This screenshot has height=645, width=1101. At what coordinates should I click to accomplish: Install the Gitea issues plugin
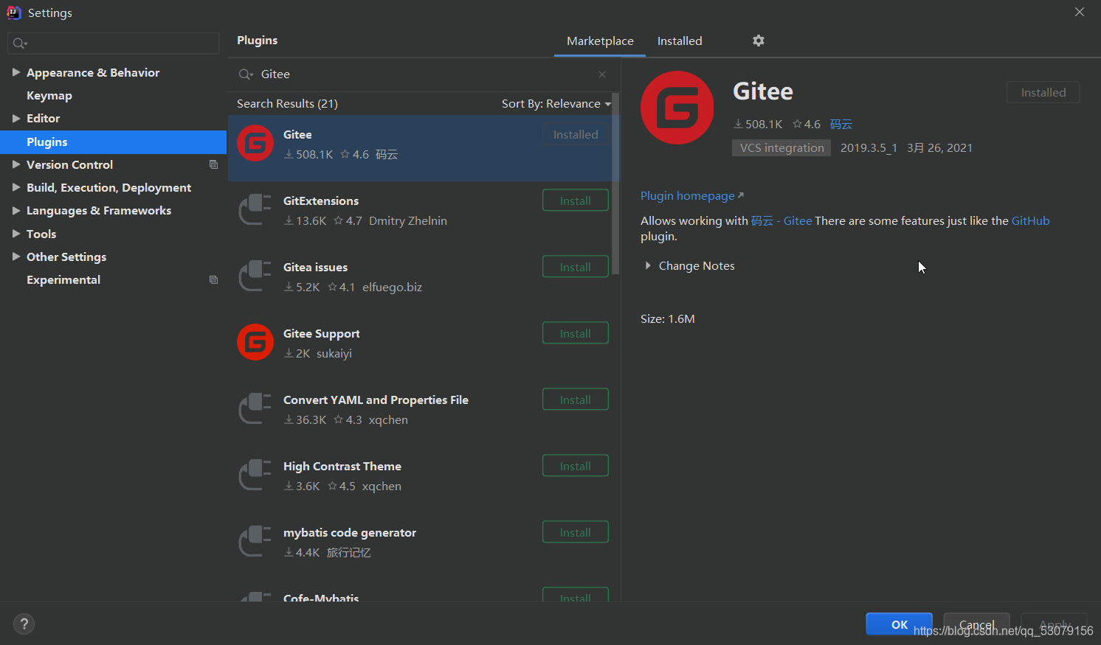tap(576, 267)
